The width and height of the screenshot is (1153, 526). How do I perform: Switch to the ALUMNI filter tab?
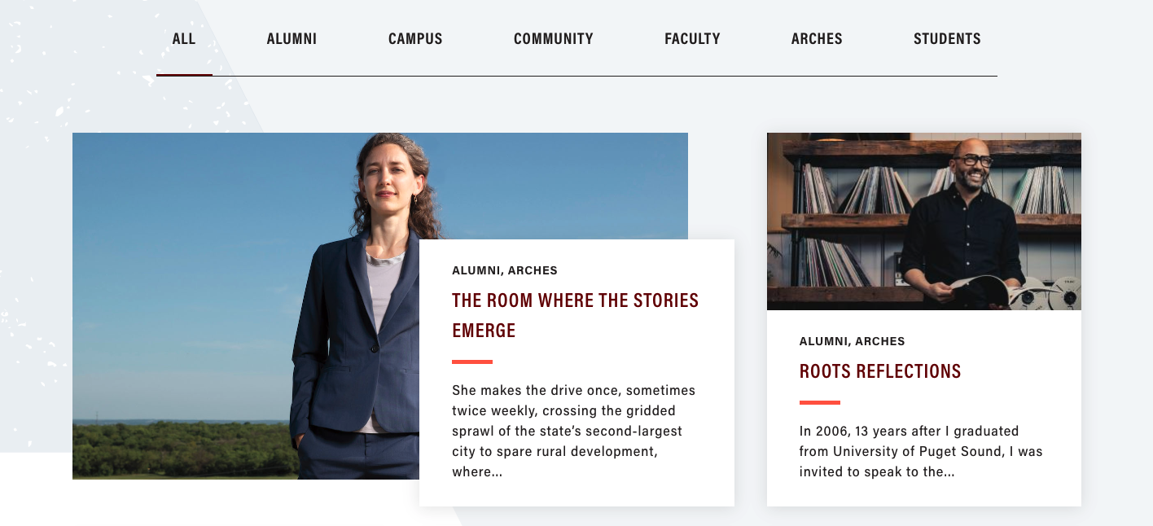(292, 38)
